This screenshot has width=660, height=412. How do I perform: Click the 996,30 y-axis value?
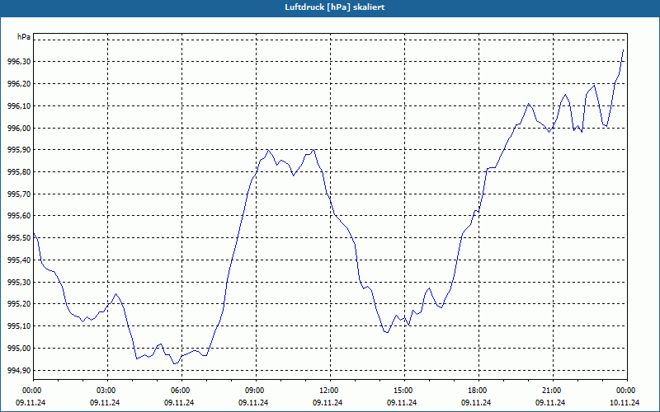19,62
